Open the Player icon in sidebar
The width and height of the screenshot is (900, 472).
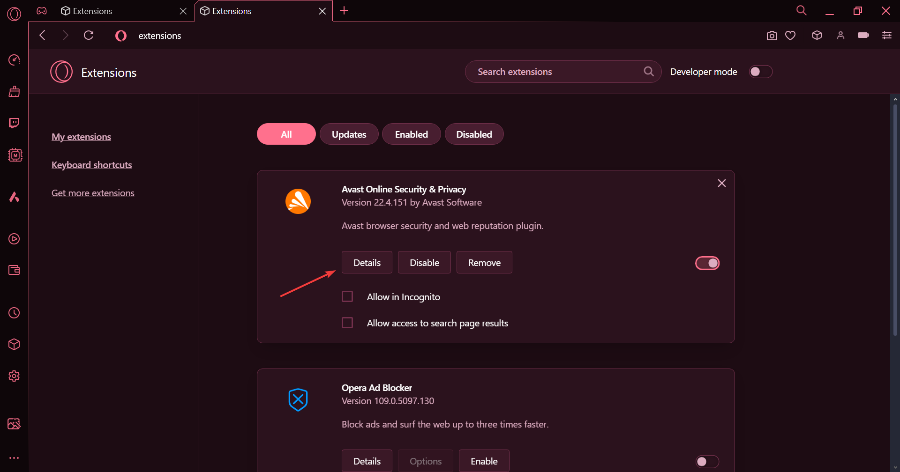coord(14,239)
